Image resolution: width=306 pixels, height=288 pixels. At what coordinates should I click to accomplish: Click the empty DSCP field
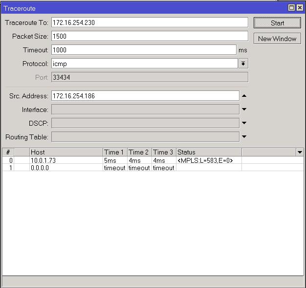point(145,123)
